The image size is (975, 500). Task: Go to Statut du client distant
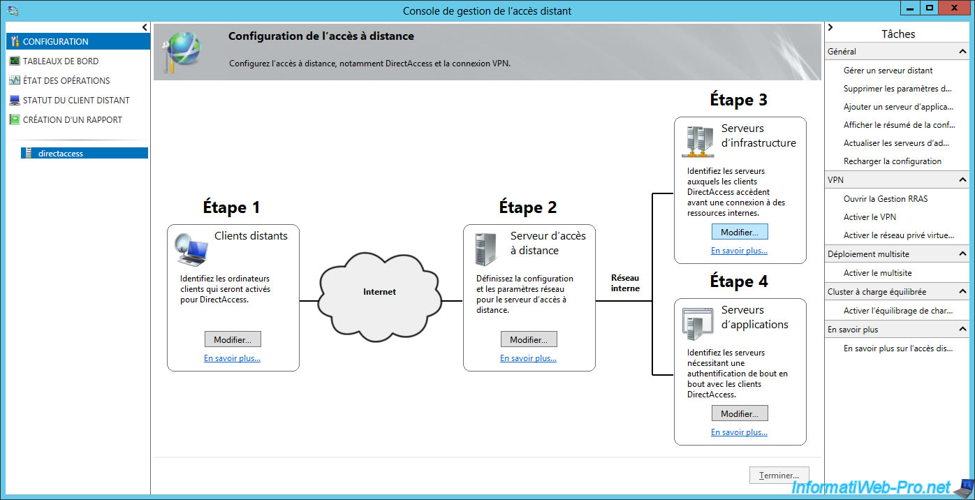click(x=76, y=100)
